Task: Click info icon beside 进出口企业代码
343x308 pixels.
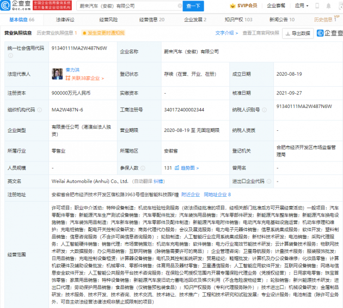Action: point(269,182)
